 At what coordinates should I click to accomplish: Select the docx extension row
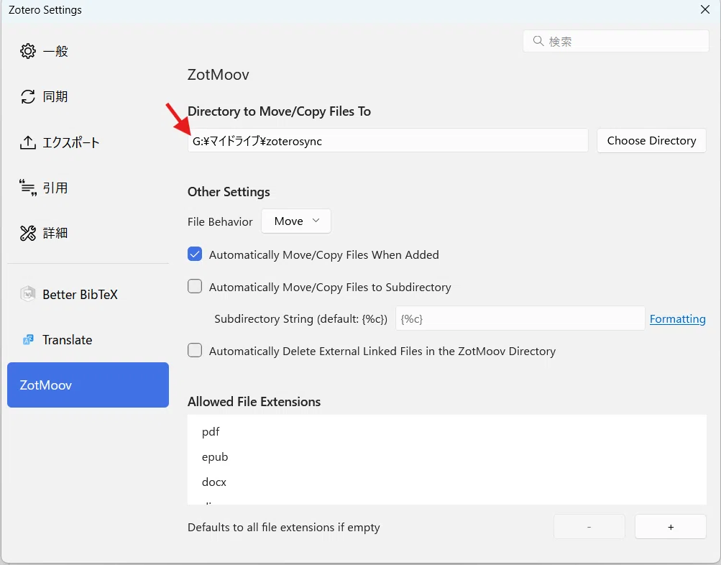[x=446, y=482]
